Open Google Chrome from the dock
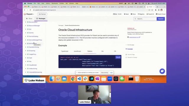The width and height of the screenshot is (189, 106). (73, 79)
